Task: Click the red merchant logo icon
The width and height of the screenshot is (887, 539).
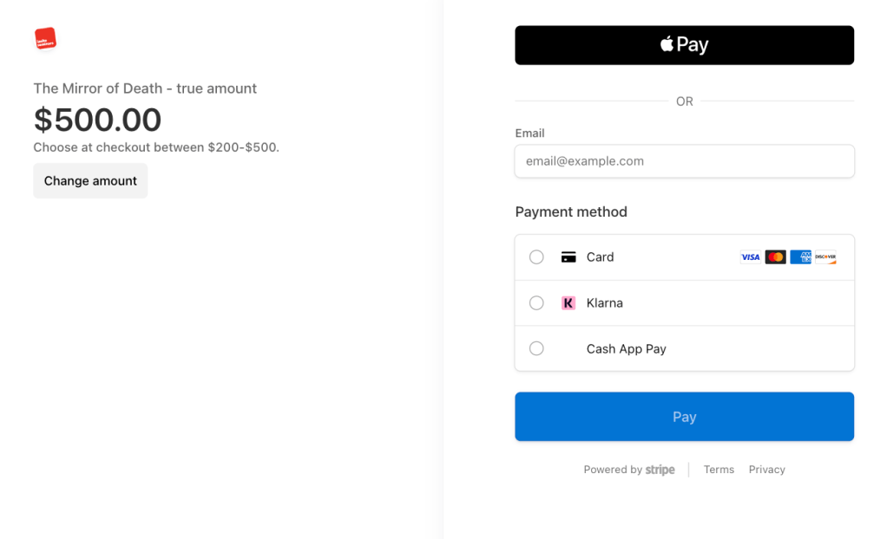Action: click(x=45, y=38)
